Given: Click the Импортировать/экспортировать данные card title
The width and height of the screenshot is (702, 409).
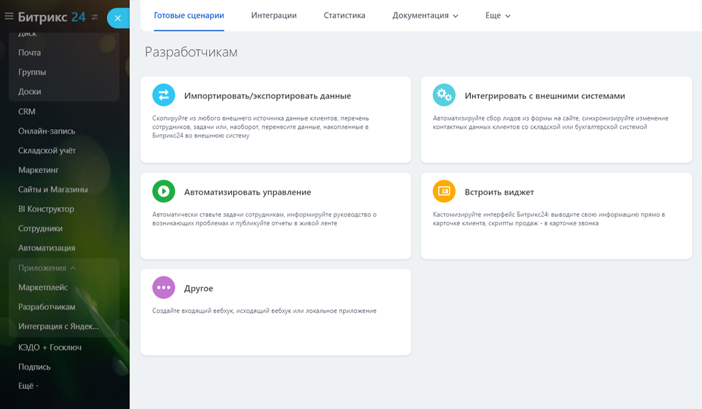Looking at the screenshot, I should [267, 96].
